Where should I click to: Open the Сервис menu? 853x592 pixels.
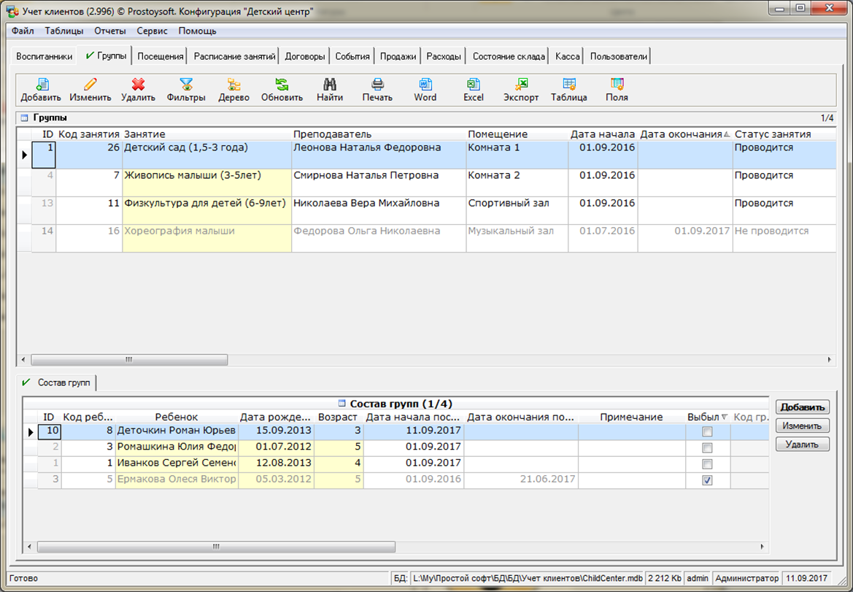point(152,31)
